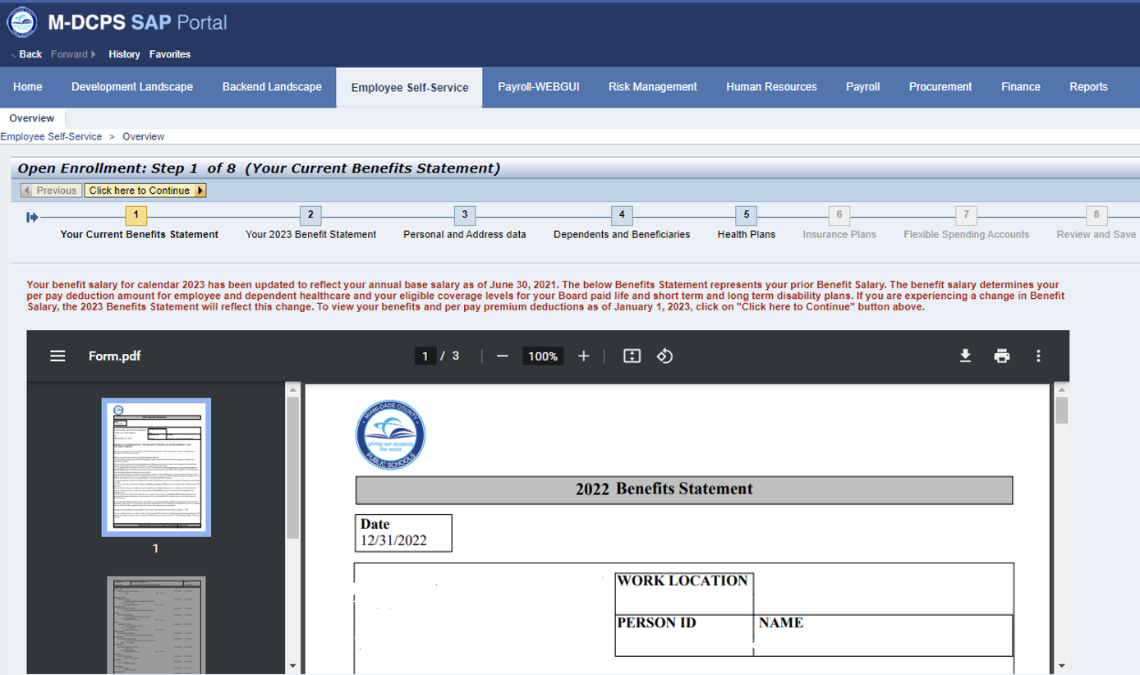Open the Favorites menu
This screenshot has height=675, width=1140.
pos(169,53)
